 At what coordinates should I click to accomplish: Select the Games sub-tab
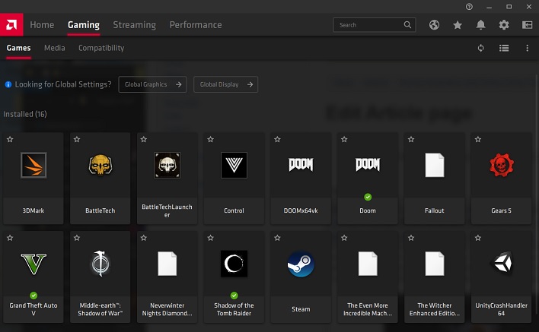click(18, 48)
